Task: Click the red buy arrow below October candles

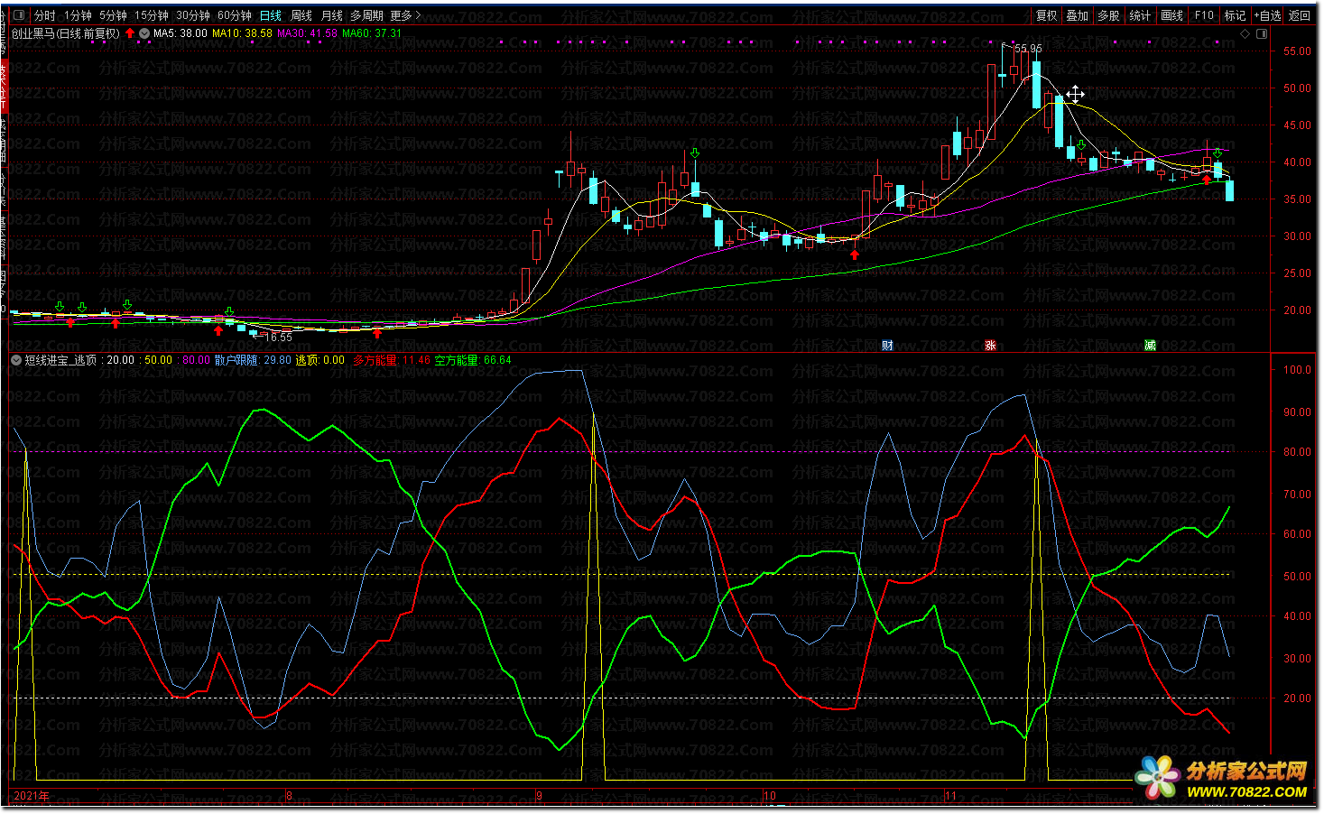Action: (855, 254)
